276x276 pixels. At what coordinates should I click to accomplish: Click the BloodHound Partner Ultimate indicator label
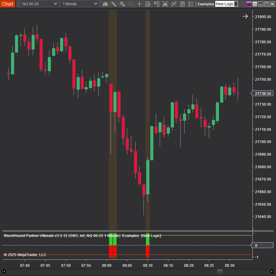point(82,236)
